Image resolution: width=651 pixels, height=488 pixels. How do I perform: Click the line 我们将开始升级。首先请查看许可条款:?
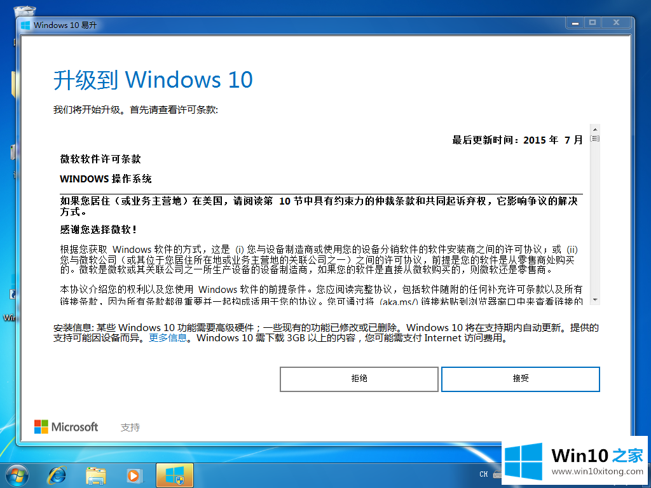tap(135, 110)
